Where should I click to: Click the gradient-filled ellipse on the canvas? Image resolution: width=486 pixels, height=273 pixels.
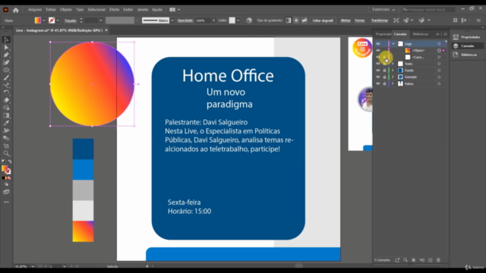pyautogui.click(x=92, y=84)
